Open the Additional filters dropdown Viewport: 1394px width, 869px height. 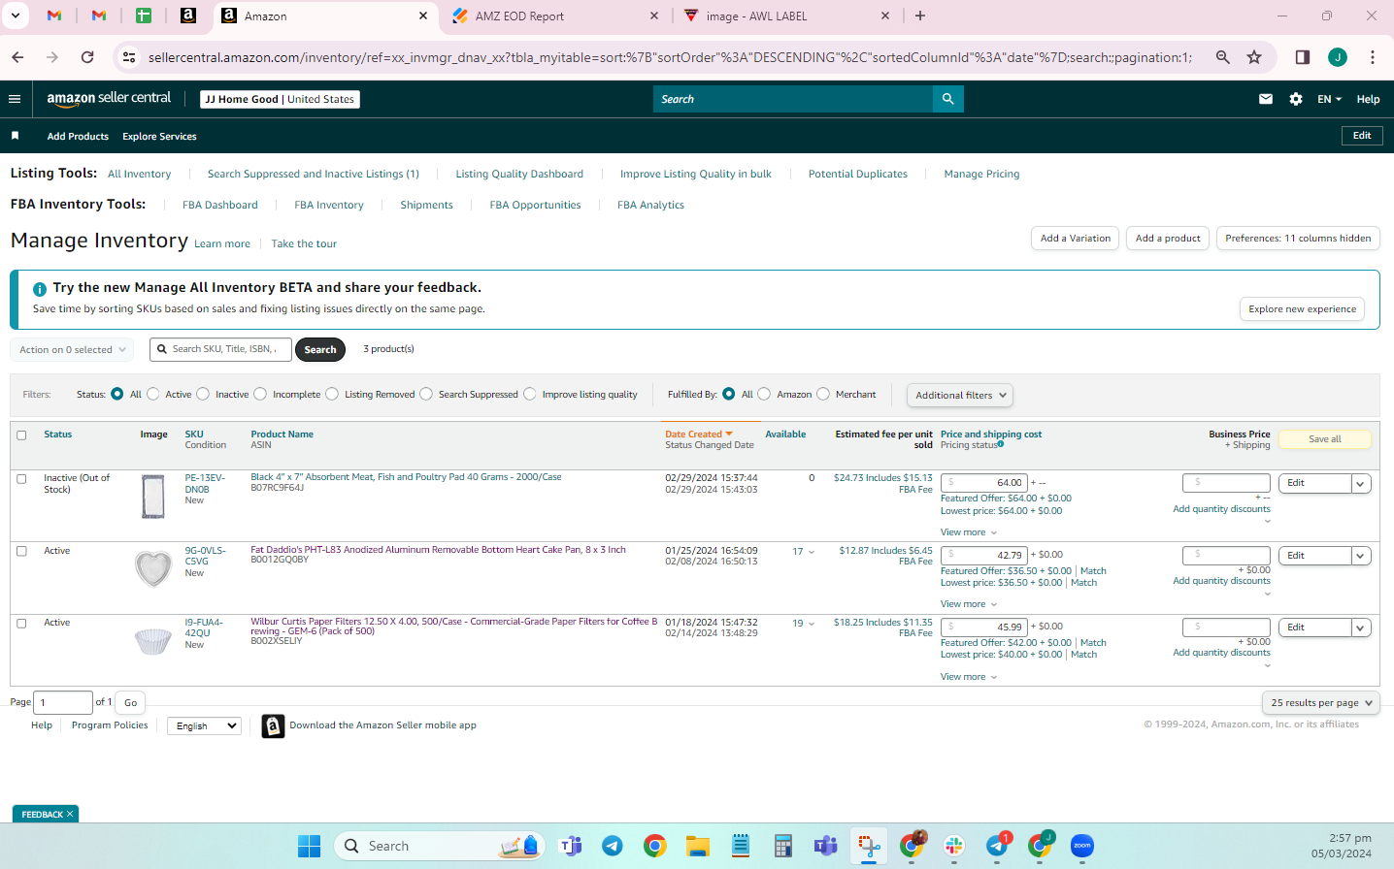coord(961,395)
